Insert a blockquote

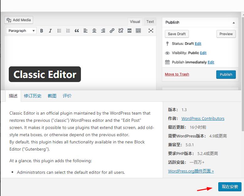tap(77, 31)
